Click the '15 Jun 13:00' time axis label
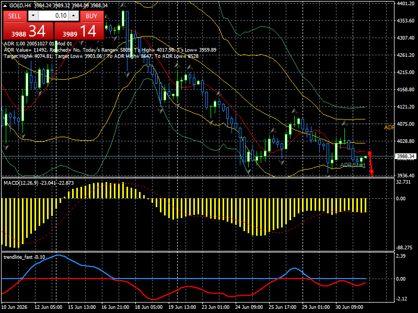The width and height of the screenshot is (418, 313). [82, 307]
